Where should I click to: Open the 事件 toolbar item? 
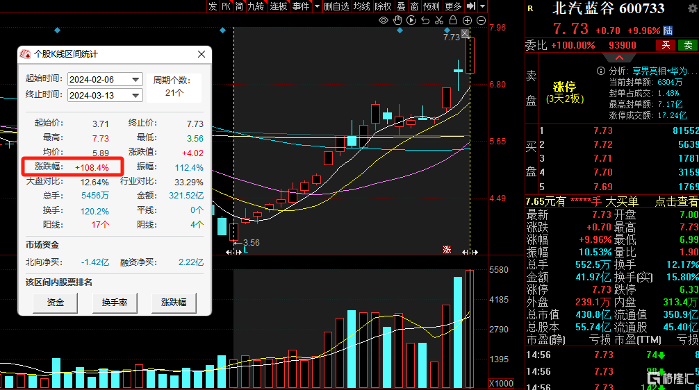[x=301, y=6]
